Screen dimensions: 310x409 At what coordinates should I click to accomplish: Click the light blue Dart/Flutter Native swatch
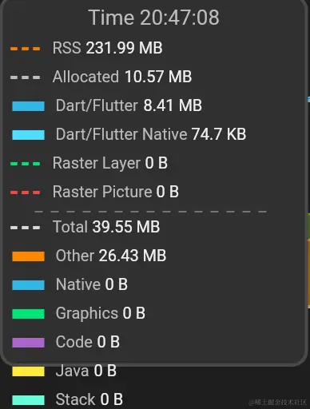coord(28,135)
